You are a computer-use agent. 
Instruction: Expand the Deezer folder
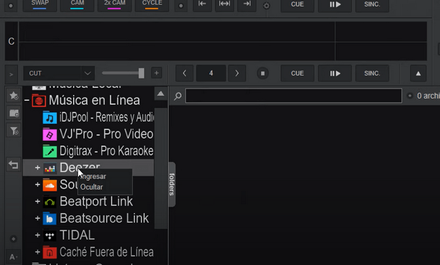[x=37, y=168]
